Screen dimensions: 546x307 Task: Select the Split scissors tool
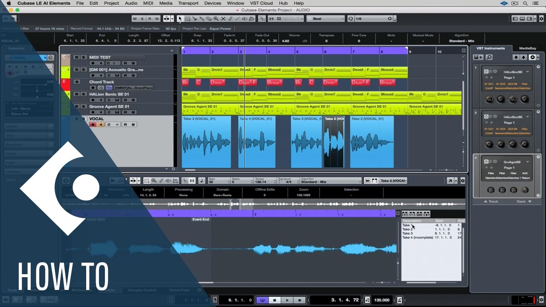[195, 19]
